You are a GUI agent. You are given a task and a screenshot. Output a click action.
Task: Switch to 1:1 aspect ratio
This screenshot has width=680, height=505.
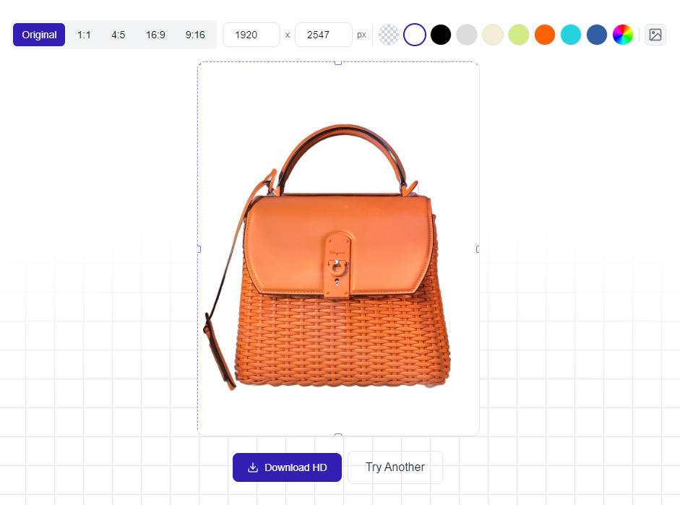click(84, 35)
